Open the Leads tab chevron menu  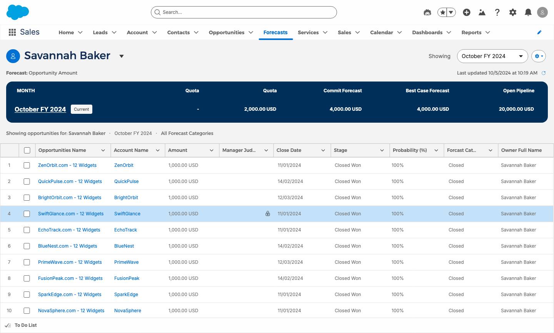(x=114, y=32)
